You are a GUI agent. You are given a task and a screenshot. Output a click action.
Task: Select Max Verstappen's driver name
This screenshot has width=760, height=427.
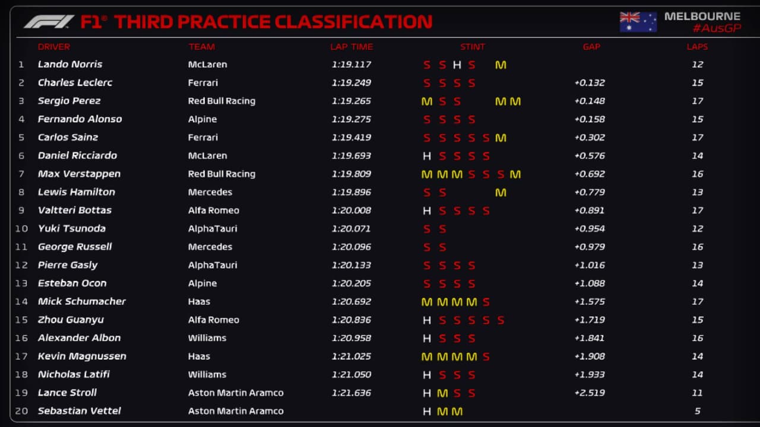(79, 174)
